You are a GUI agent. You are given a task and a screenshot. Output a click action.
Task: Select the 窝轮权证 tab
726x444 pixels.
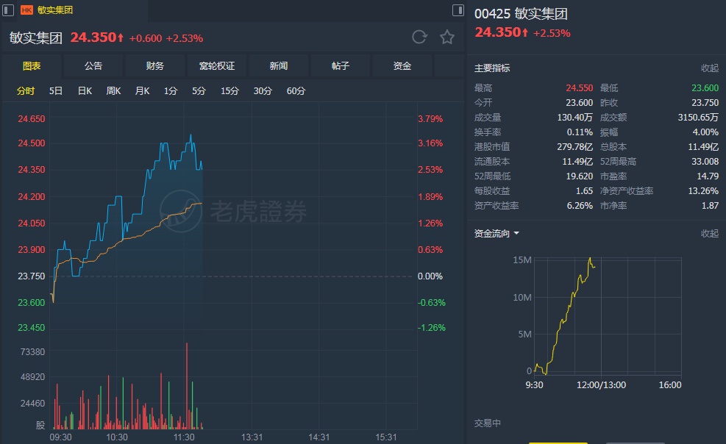(x=217, y=66)
